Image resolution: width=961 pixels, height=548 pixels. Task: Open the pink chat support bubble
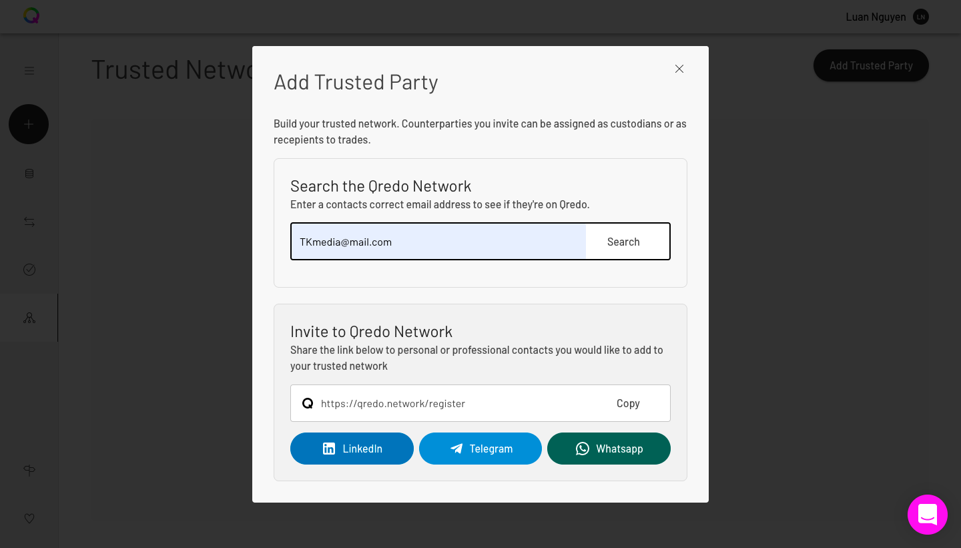pos(928,515)
